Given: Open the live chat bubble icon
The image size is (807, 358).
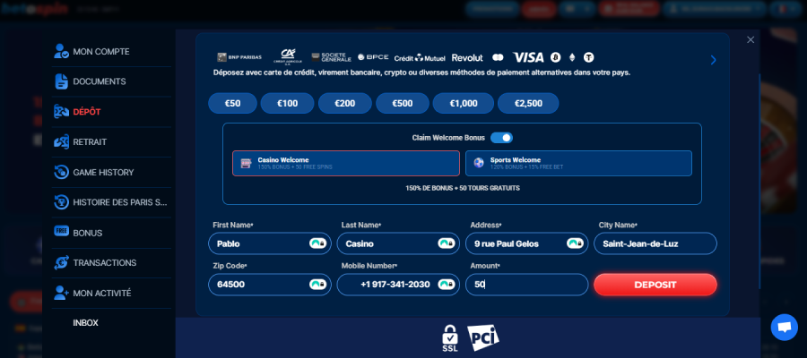Looking at the screenshot, I should 784,328.
